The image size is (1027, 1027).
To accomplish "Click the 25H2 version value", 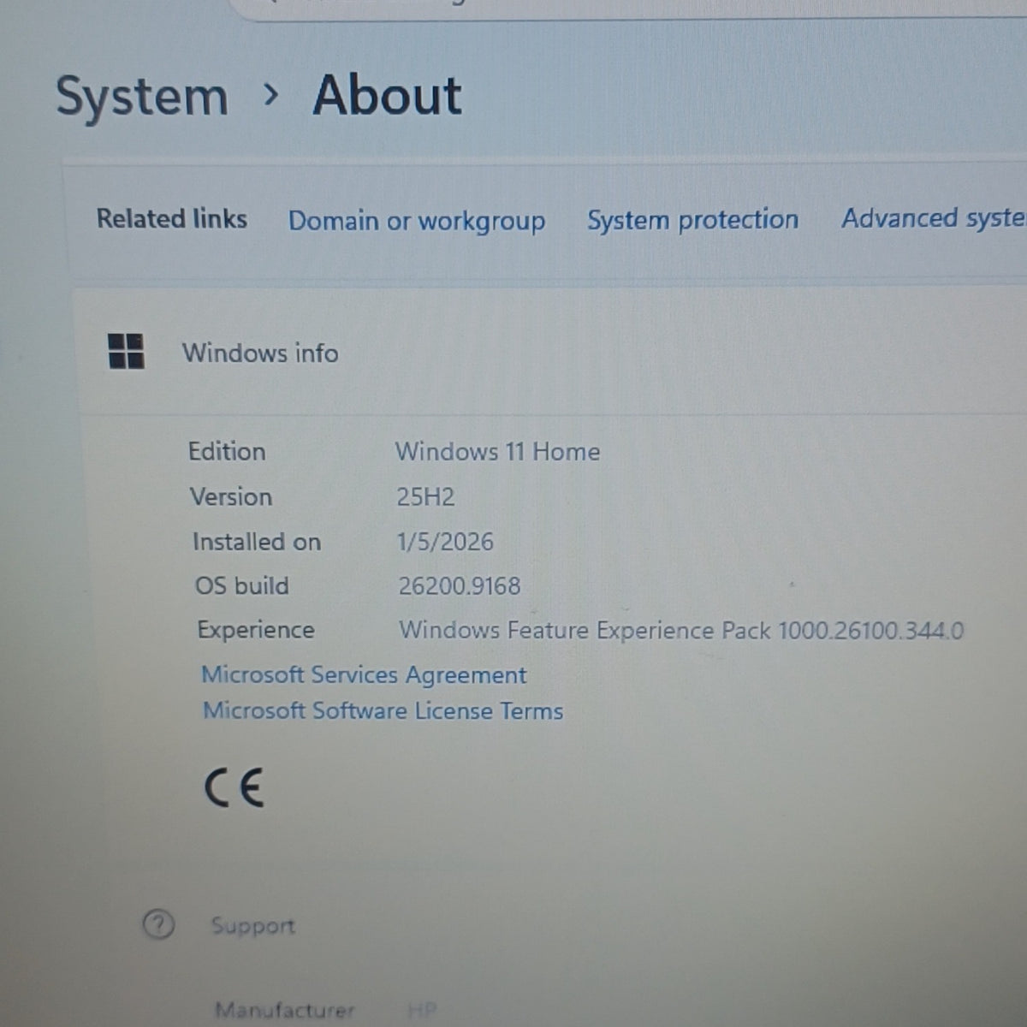I will (x=425, y=496).
